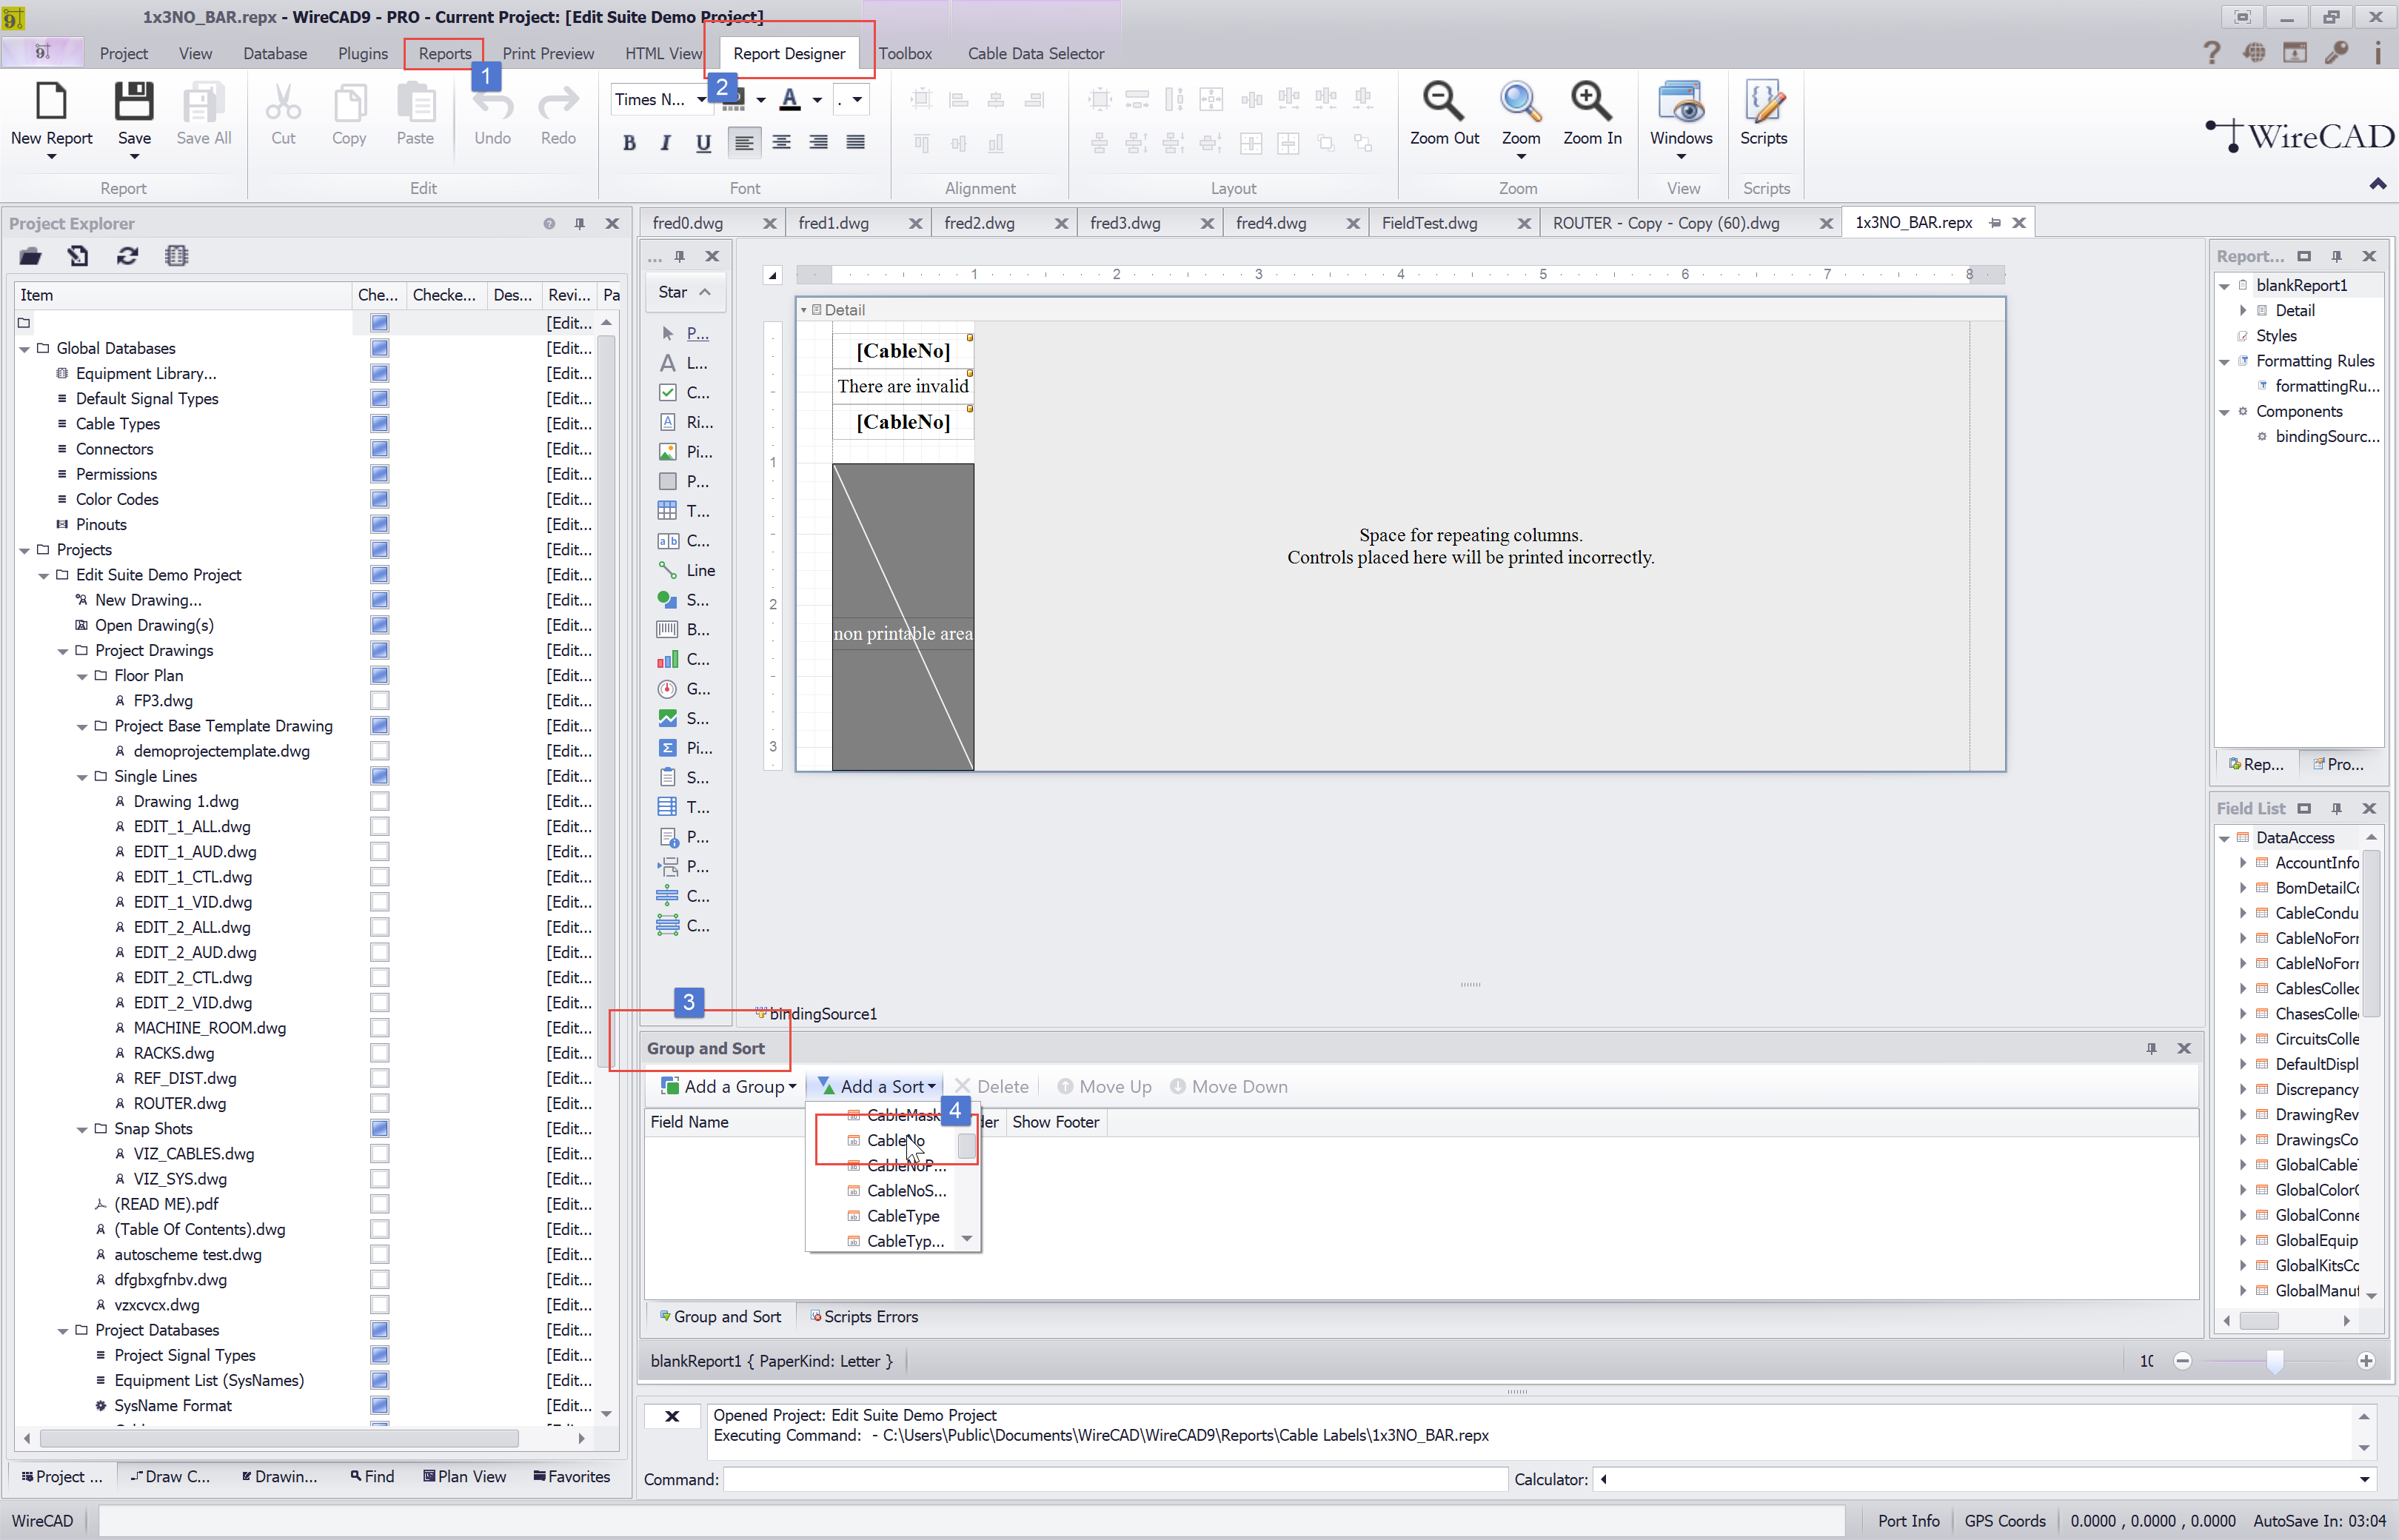Toggle checkbox for FP3.dwg
Screen dimensions: 2399x1540
click(380, 701)
